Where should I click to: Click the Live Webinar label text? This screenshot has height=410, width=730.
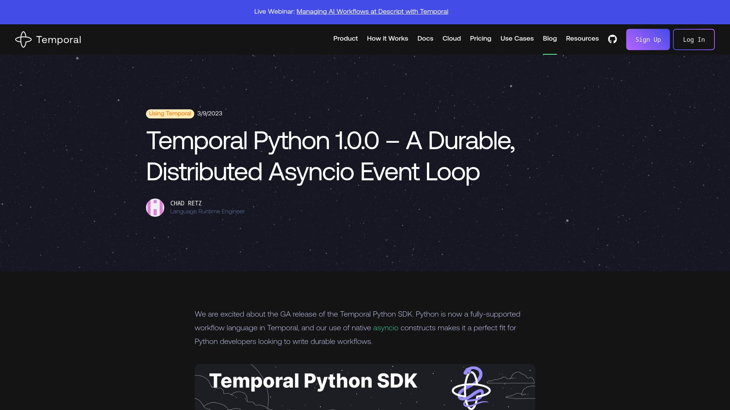pyautogui.click(x=274, y=12)
